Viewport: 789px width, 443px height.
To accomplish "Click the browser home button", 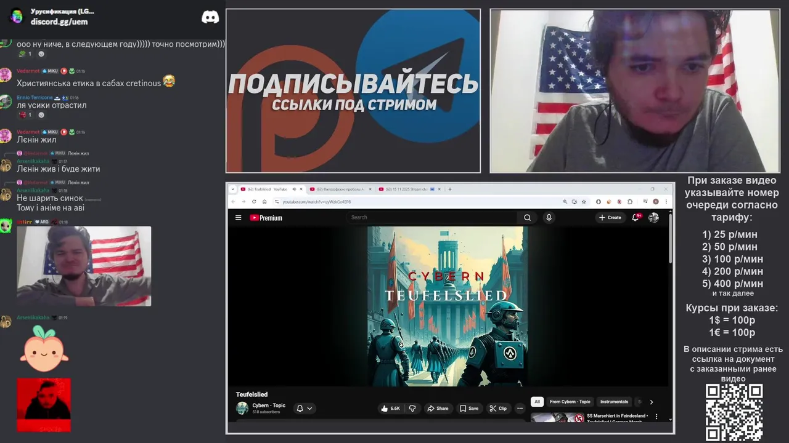I will click(x=264, y=201).
